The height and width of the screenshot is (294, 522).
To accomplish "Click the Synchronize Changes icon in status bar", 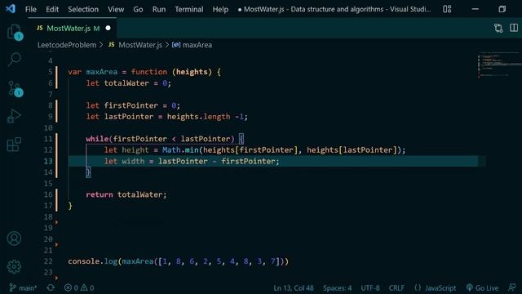I will coord(51,287).
